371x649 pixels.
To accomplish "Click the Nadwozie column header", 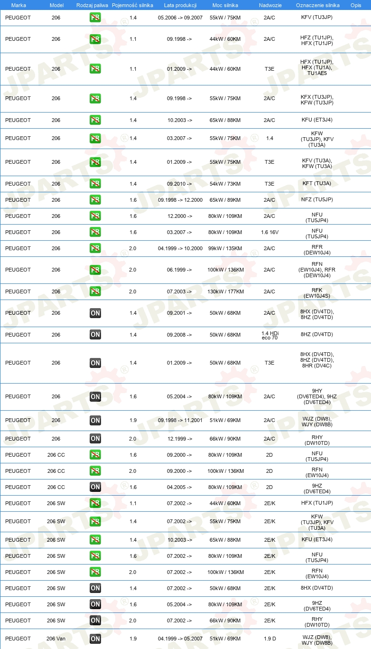I will (x=269, y=5).
